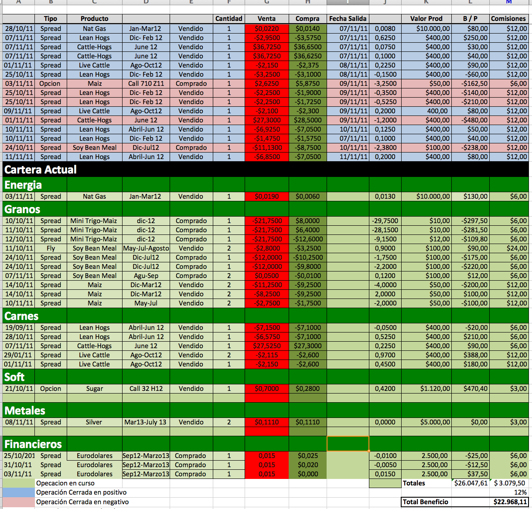Click the 'Total Beneficio' label cell
532x509 pixels.
point(426,502)
